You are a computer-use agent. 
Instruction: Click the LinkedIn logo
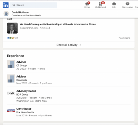(6, 5)
